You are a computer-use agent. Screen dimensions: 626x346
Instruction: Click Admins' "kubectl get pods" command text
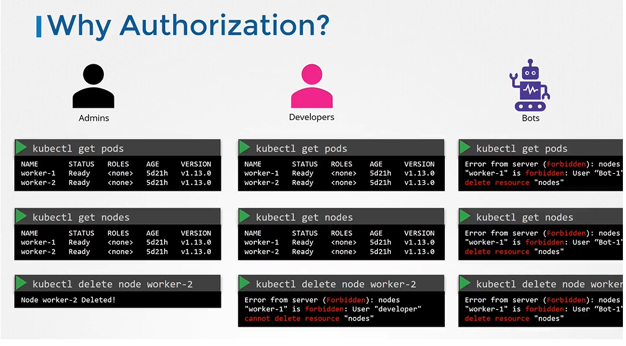78,149
